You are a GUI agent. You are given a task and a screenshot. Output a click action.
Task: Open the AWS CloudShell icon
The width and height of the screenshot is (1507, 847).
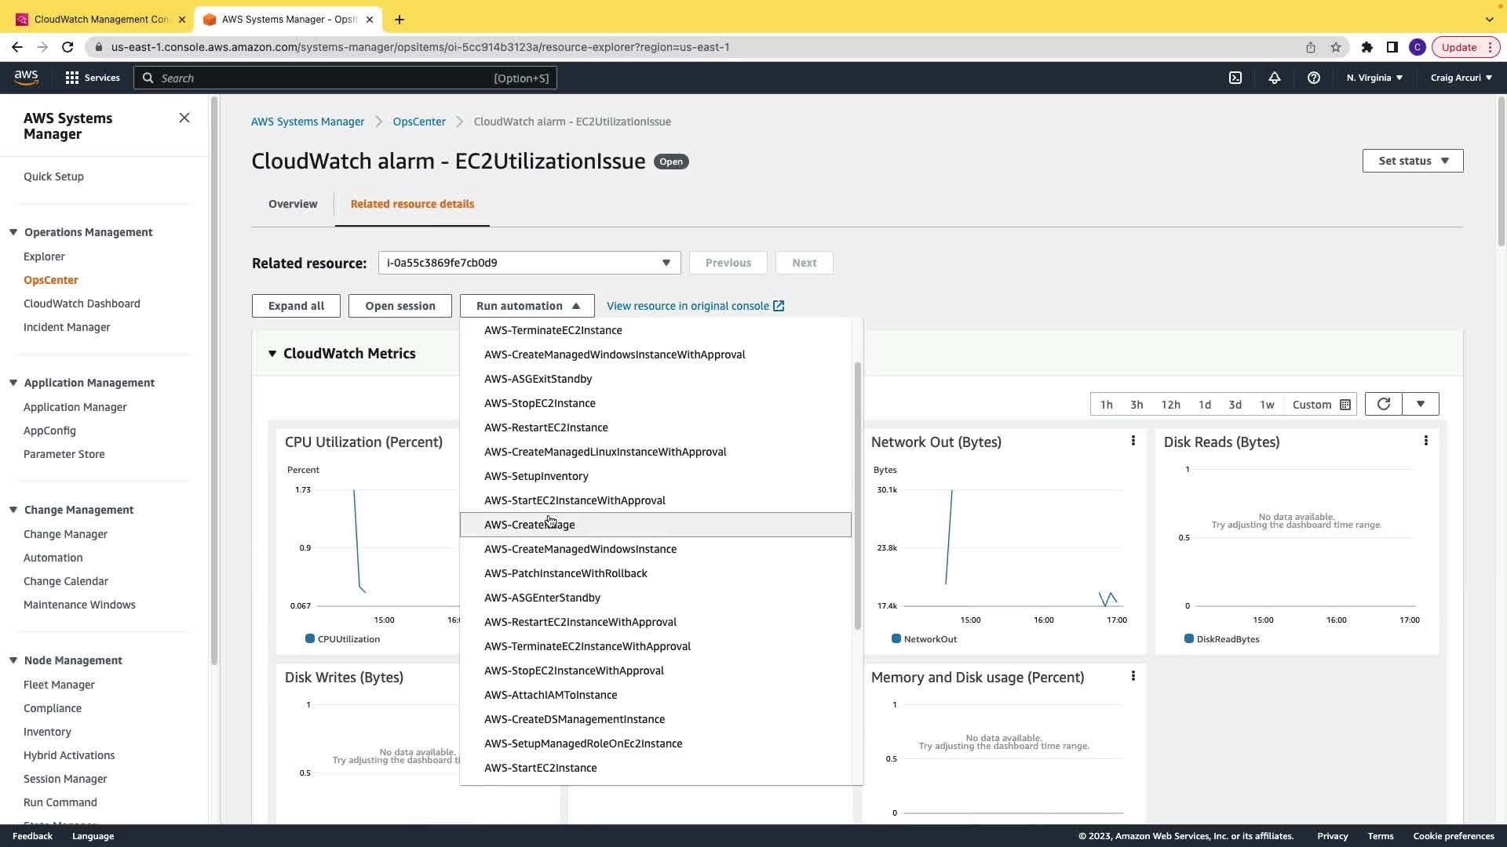(x=1235, y=78)
